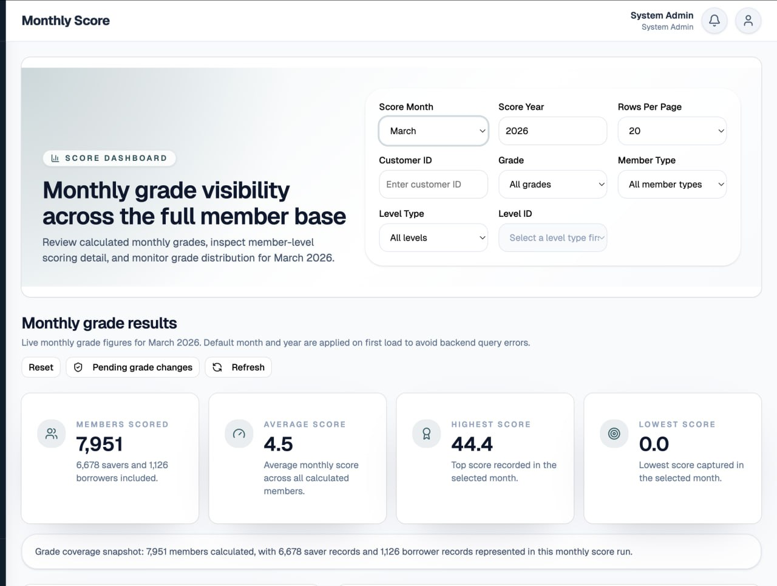Open the Score Month dropdown showing March

pyautogui.click(x=433, y=131)
